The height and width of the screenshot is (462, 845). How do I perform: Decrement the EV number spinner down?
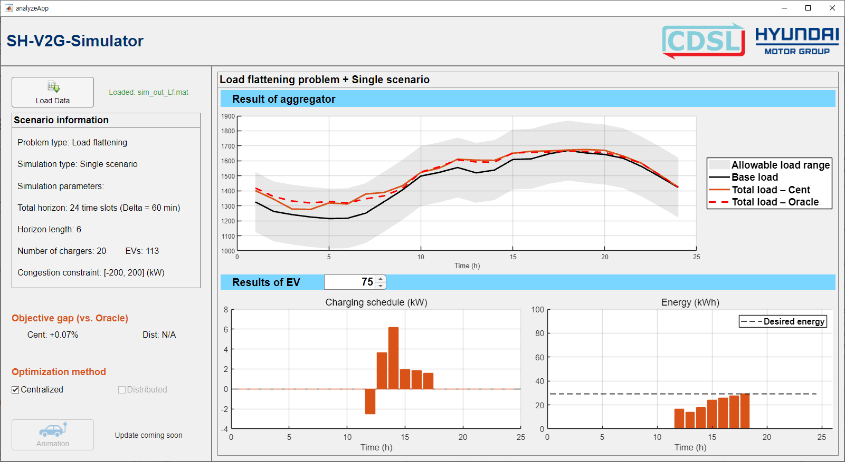[381, 286]
